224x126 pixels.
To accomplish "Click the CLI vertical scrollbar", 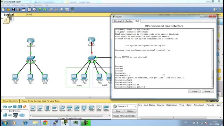I will click(x=212, y=58).
